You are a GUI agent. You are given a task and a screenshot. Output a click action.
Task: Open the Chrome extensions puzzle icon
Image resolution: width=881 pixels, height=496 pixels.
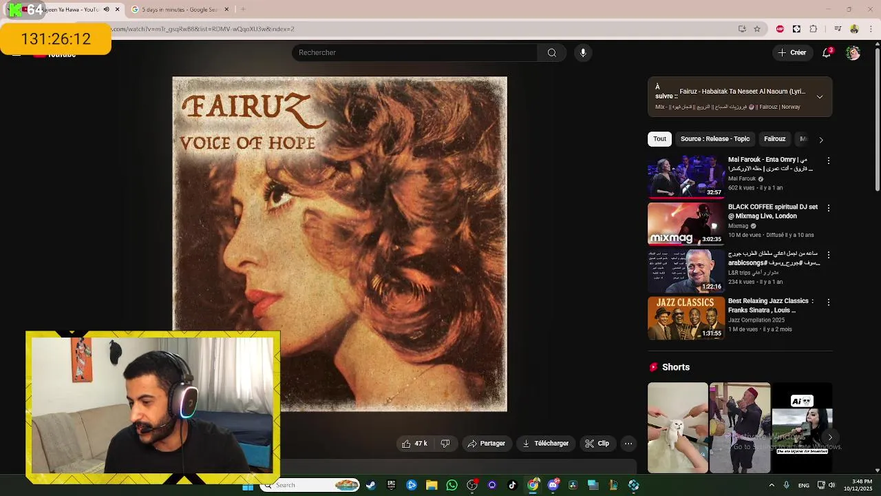pos(814,29)
